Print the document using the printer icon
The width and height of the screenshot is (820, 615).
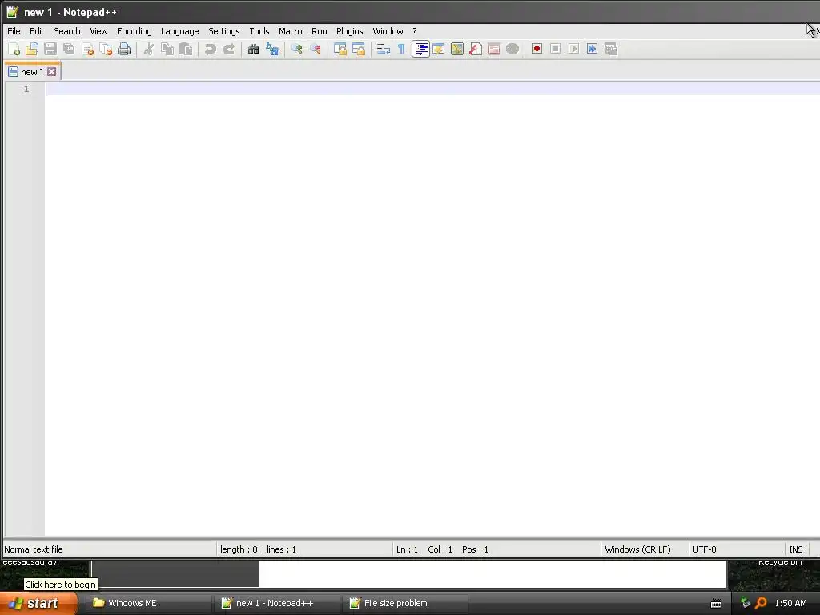click(124, 49)
